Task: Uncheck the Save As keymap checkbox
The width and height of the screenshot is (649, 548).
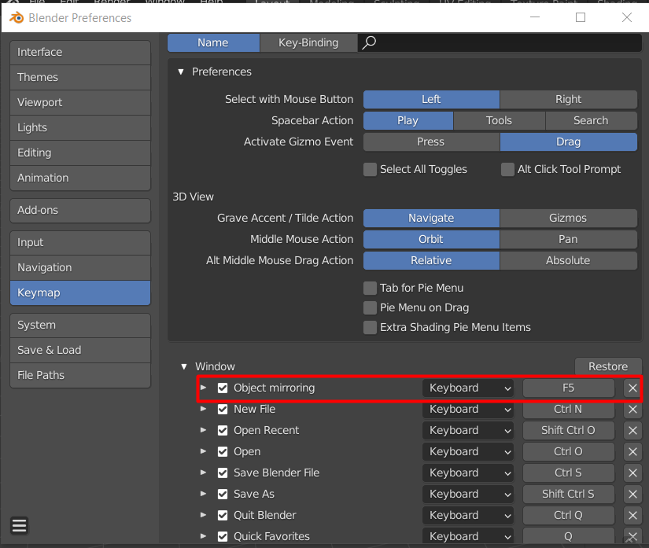Action: click(223, 494)
